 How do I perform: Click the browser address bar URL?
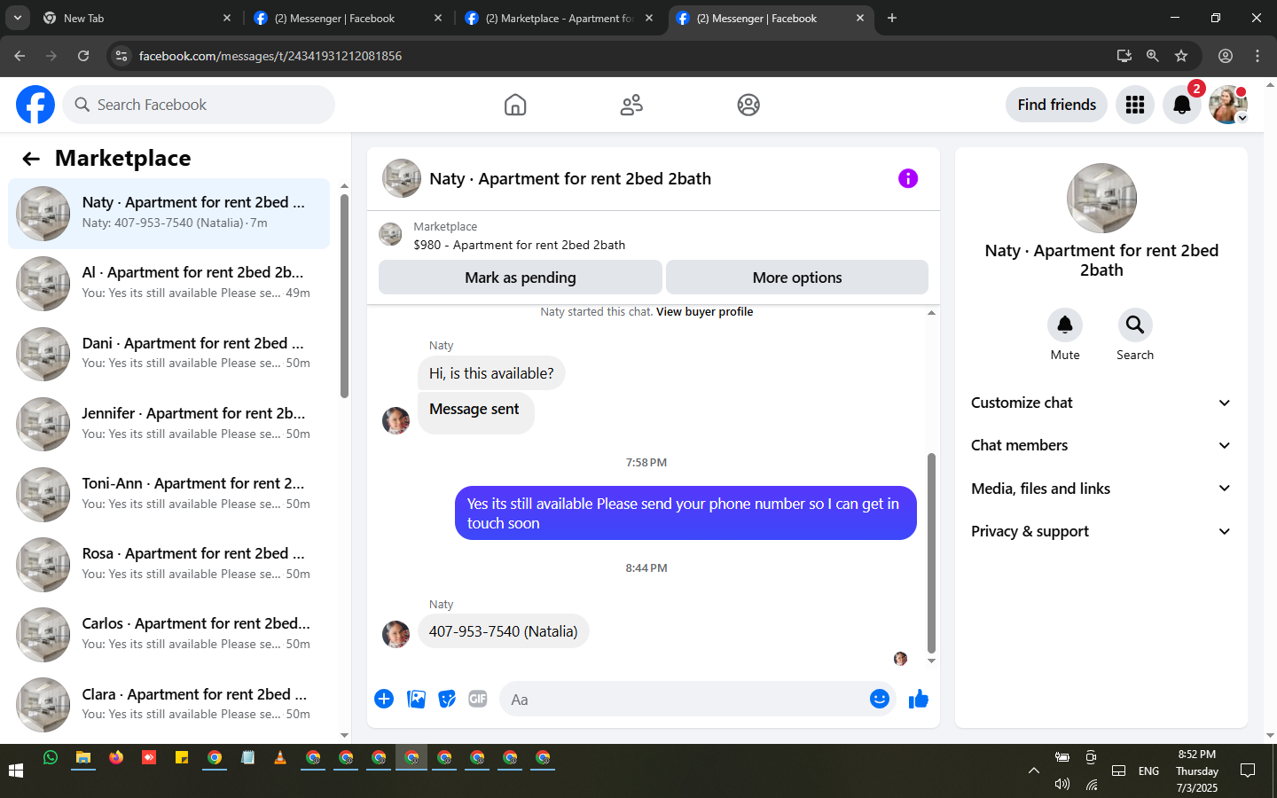pyautogui.click(x=270, y=56)
